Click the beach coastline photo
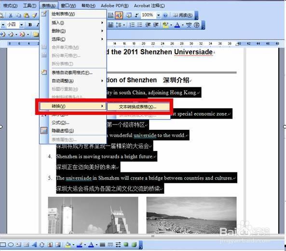 tap(191, 215)
